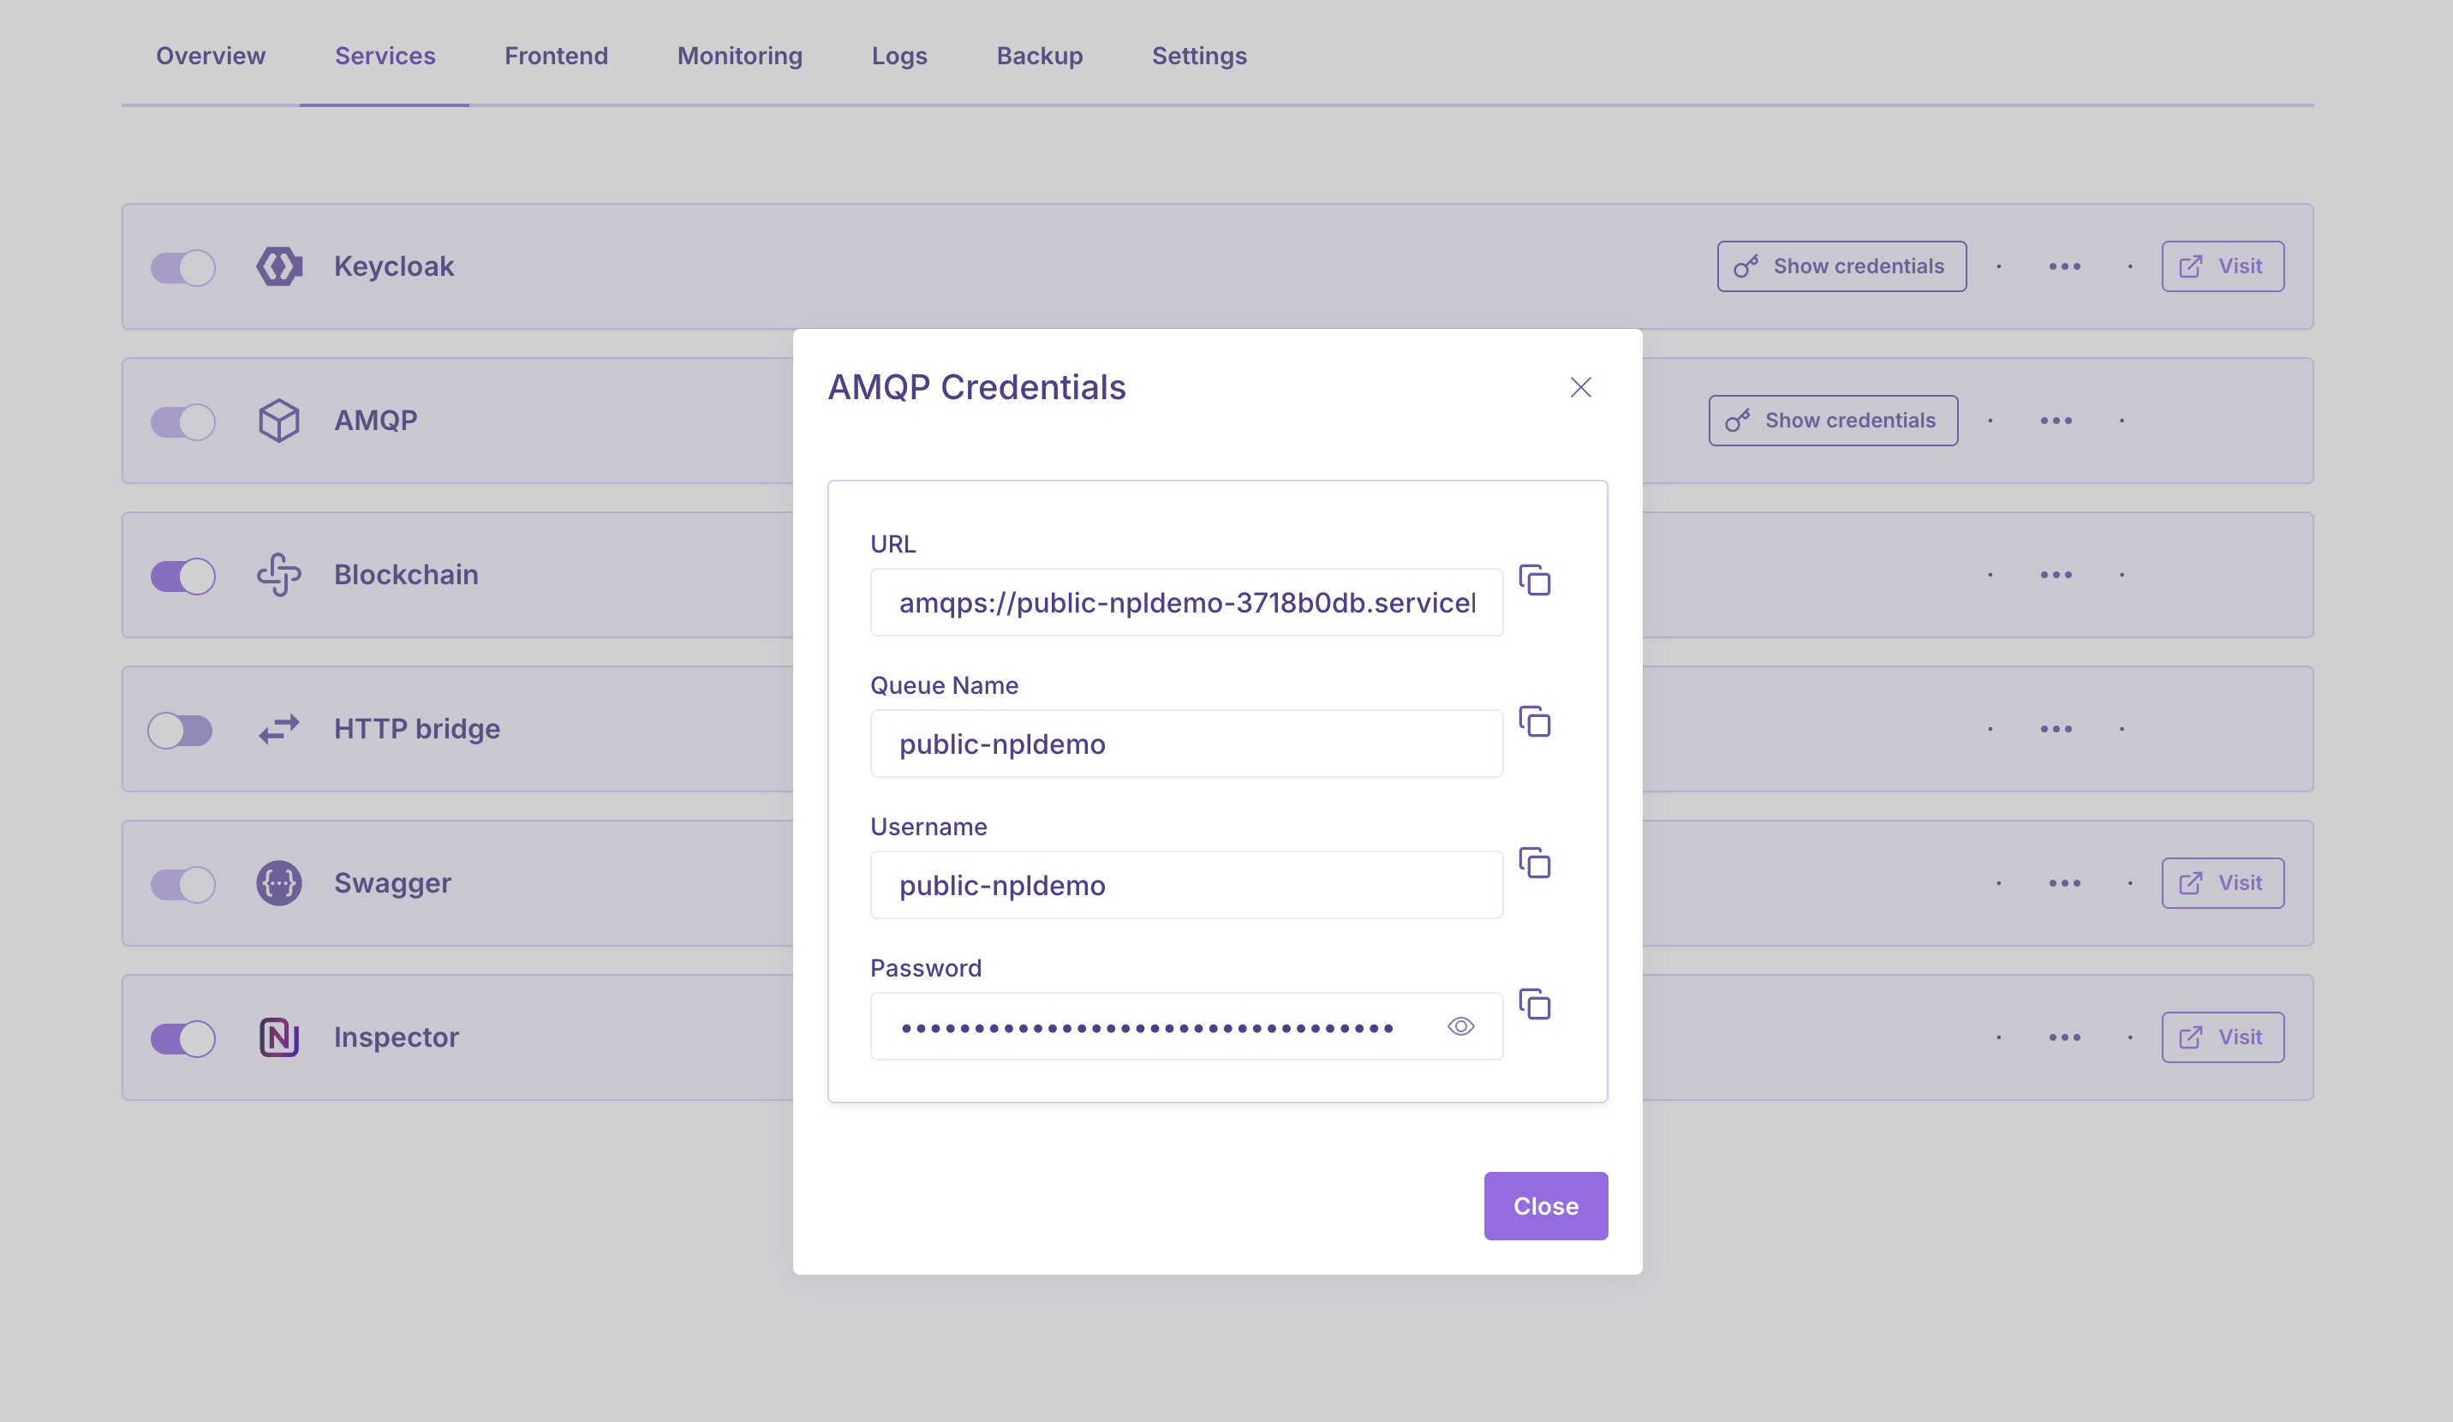
Task: Reveal password with the eye icon
Action: click(1460, 1026)
